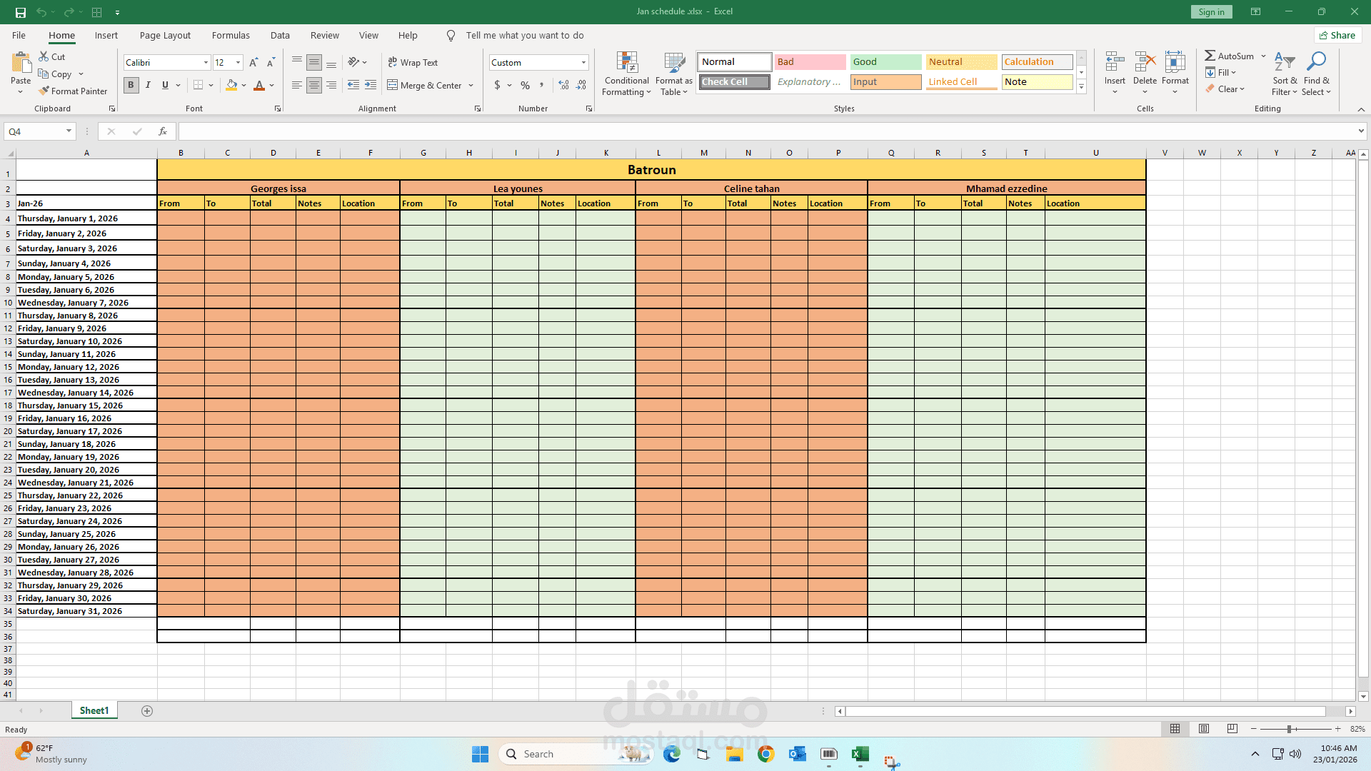Click the Sign in button

click(x=1211, y=11)
